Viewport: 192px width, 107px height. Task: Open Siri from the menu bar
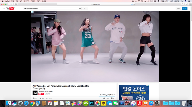tap(186, 1)
